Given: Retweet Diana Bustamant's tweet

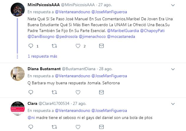Looking at the screenshot, I should 54,92.
